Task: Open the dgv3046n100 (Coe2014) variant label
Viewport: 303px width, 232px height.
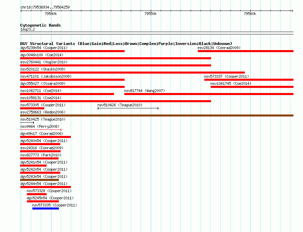Action: (42, 55)
